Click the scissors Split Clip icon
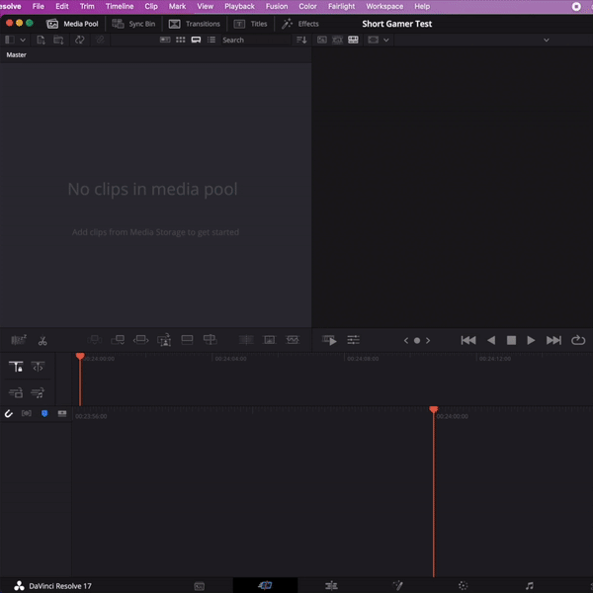 click(x=42, y=341)
